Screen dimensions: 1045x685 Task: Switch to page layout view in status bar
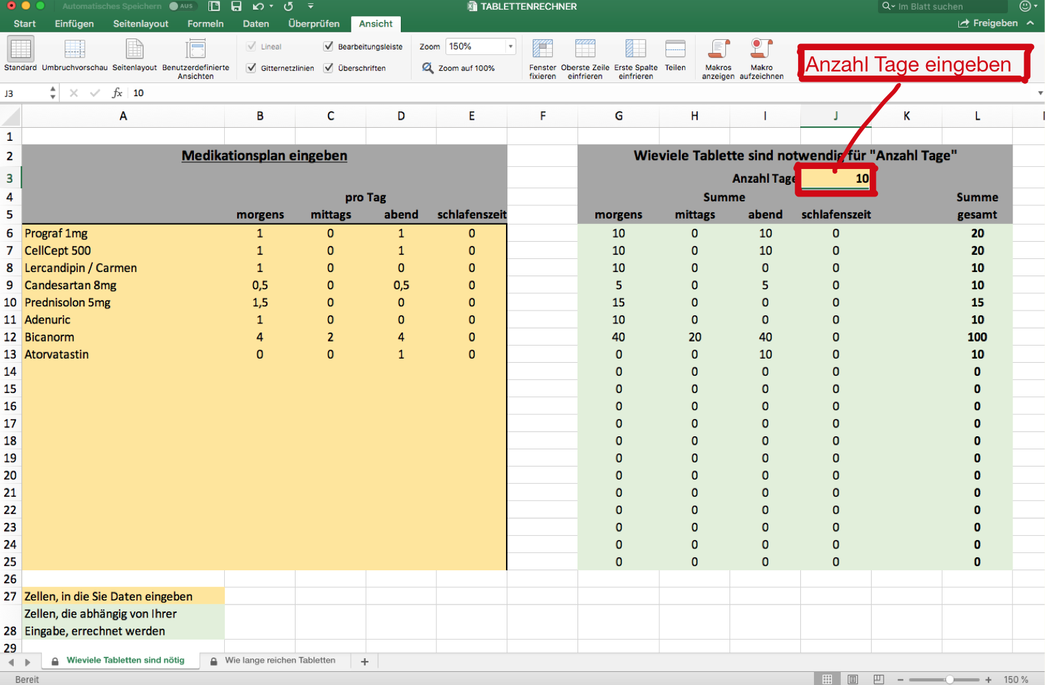(853, 680)
